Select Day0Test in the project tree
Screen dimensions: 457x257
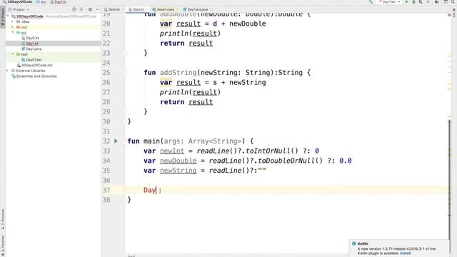(34, 60)
